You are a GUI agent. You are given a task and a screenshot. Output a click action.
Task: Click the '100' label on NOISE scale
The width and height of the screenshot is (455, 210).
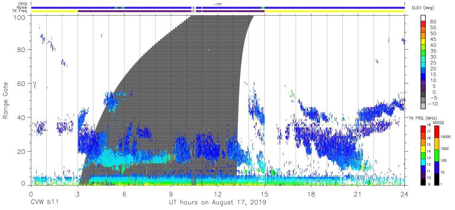(x=444, y=160)
